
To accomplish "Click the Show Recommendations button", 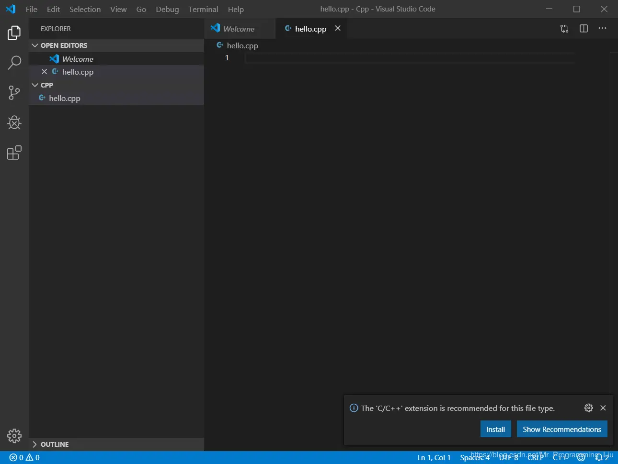I will pyautogui.click(x=562, y=429).
